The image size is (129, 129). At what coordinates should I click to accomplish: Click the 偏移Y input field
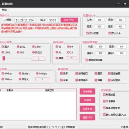pos(121,53)
